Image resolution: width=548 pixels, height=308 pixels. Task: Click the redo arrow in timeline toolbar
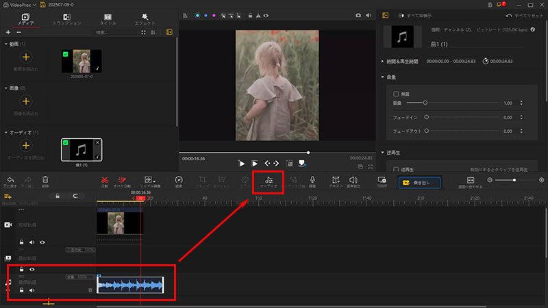tap(27, 181)
